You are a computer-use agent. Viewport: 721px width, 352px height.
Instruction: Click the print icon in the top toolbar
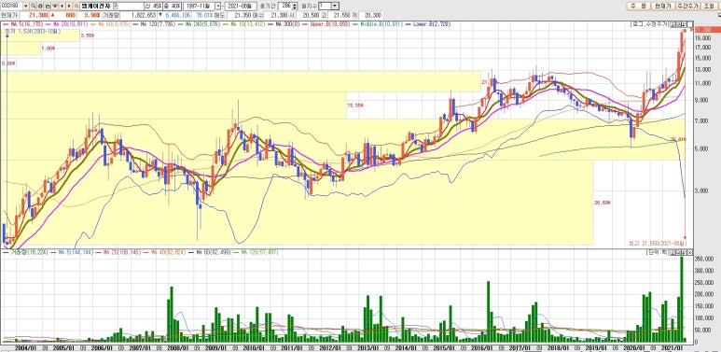[x=48, y=6]
